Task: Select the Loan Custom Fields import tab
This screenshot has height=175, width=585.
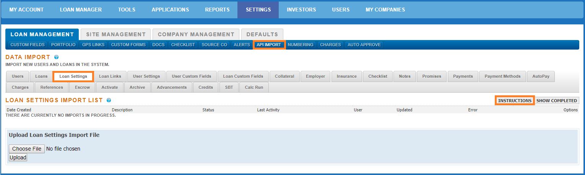Action: [x=243, y=76]
